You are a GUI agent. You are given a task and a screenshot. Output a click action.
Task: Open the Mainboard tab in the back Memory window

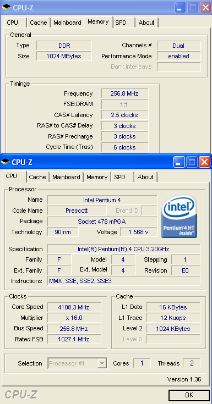(x=67, y=23)
